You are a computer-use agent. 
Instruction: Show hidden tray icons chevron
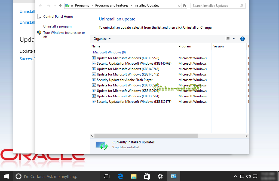click(235, 176)
